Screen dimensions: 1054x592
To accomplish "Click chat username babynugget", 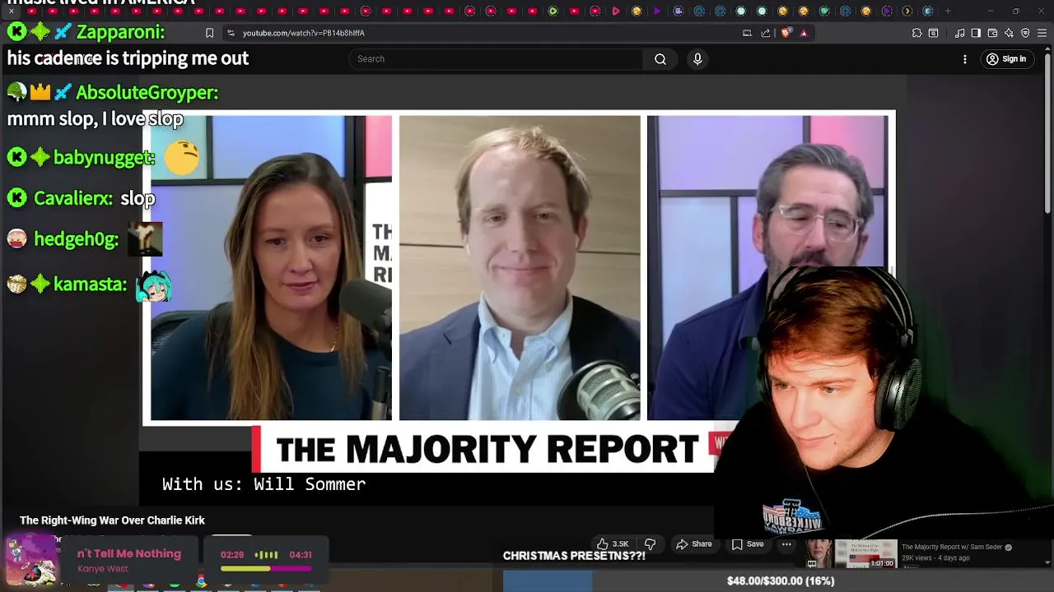I will [x=104, y=158].
